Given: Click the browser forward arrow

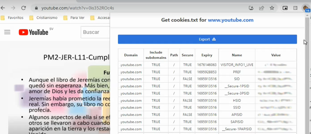Looking at the screenshot, I should (x=13, y=8).
